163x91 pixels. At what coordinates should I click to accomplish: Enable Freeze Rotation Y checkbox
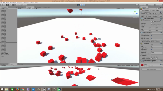[154, 58]
